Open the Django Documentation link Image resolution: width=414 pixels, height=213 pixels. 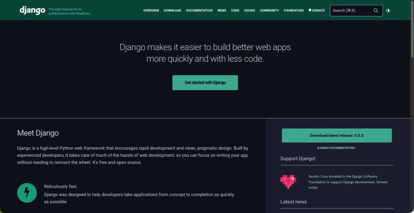pos(337,148)
